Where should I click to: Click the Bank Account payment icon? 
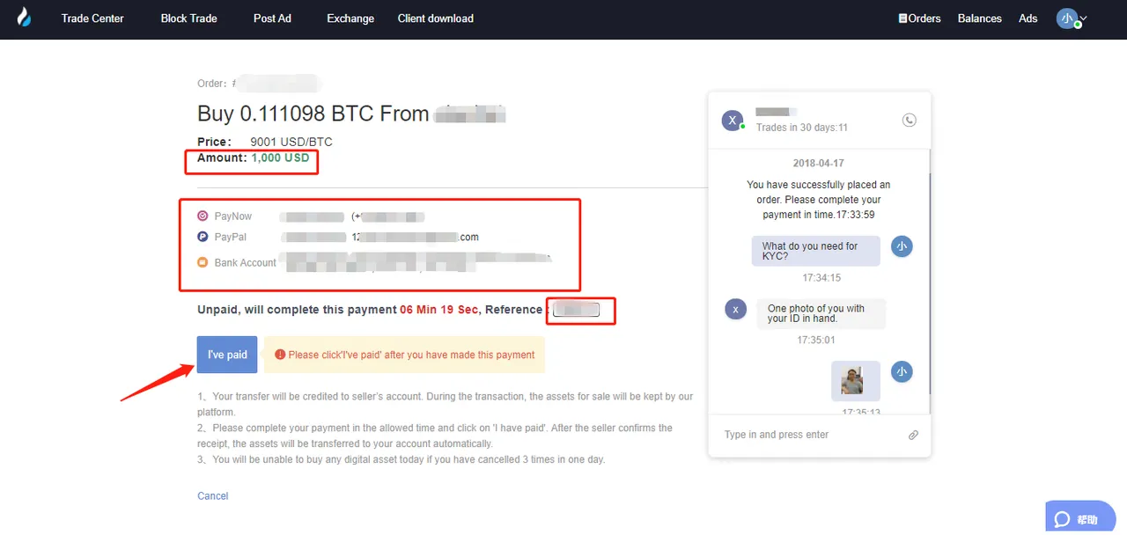coord(203,262)
